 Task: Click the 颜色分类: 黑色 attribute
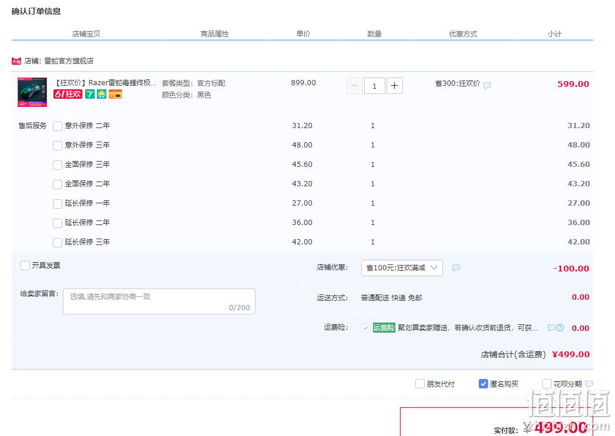pyautogui.click(x=186, y=95)
